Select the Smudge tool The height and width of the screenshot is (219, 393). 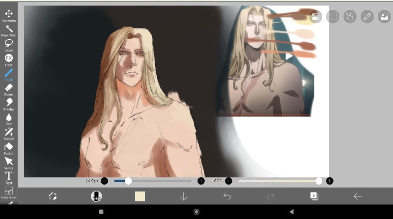tap(9, 105)
